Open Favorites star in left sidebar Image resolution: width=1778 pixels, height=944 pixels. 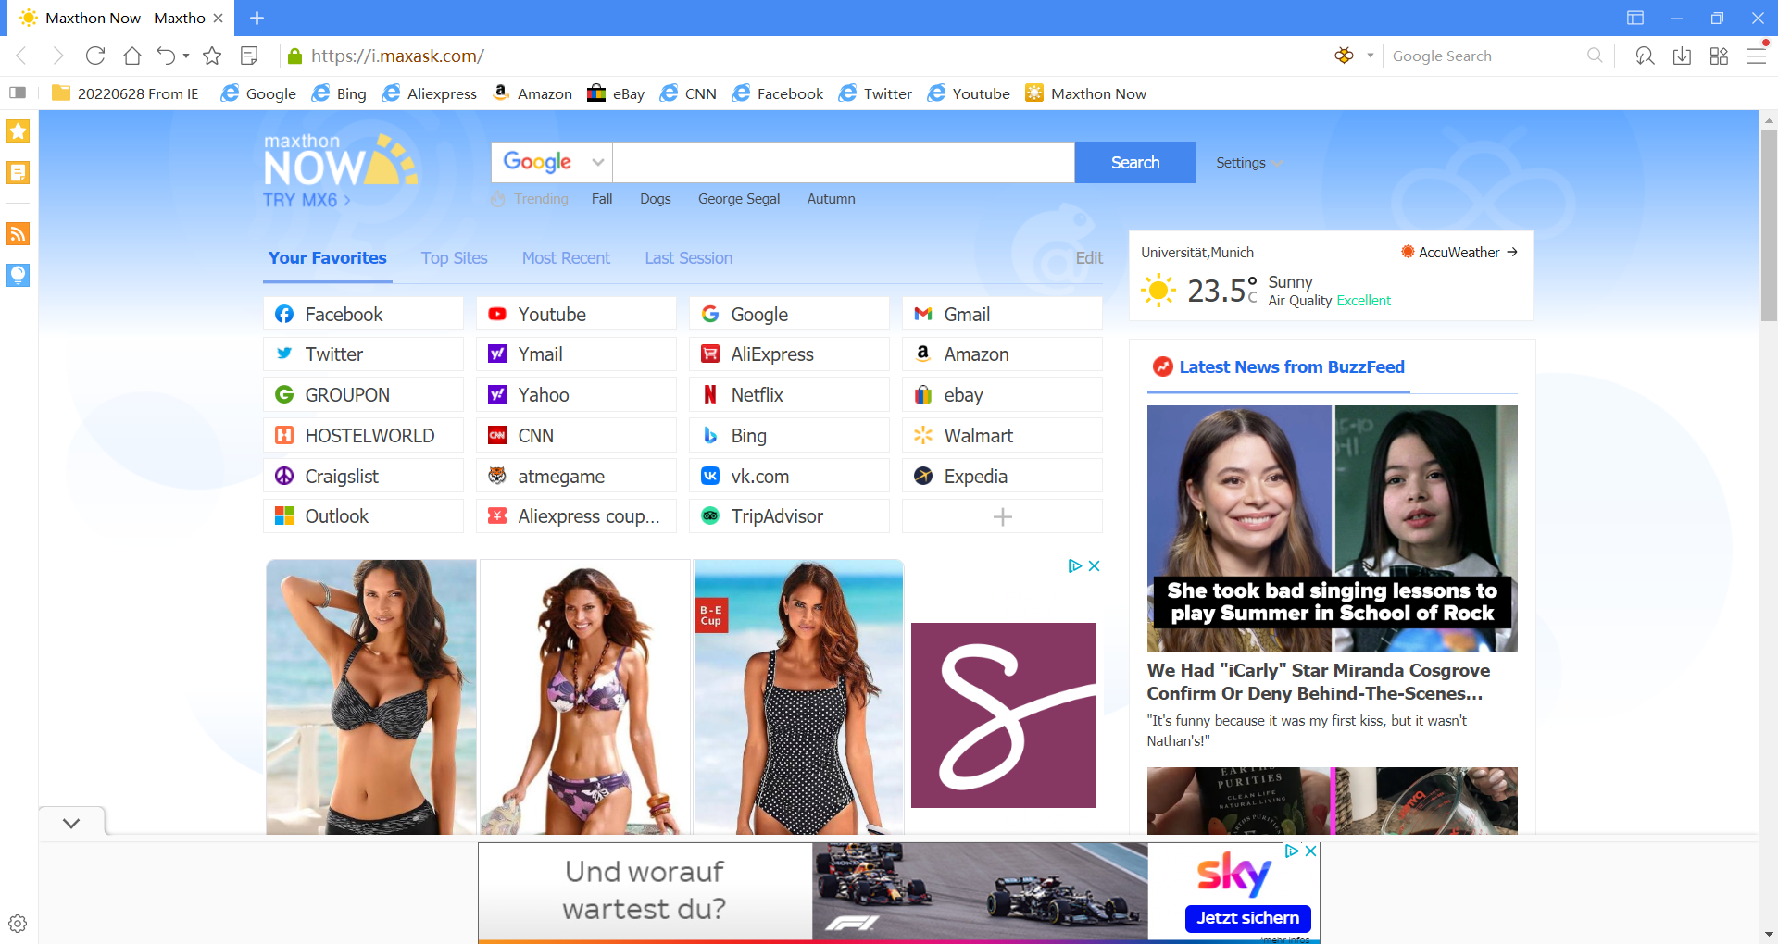click(19, 131)
